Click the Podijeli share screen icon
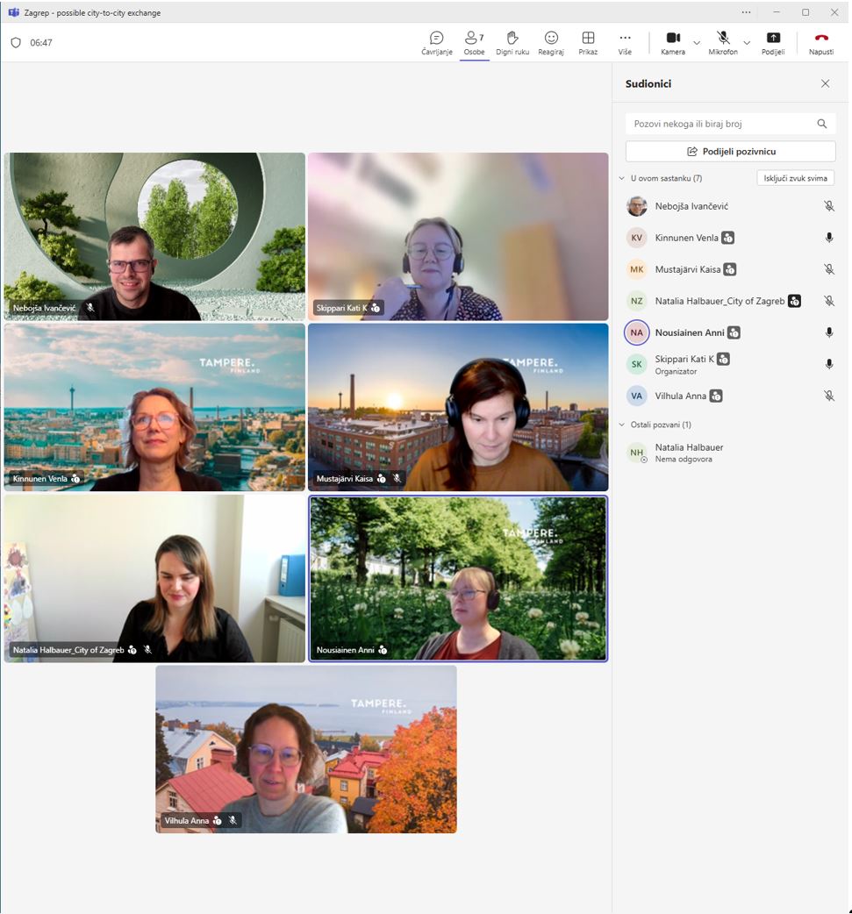852x914 pixels. coord(773,39)
